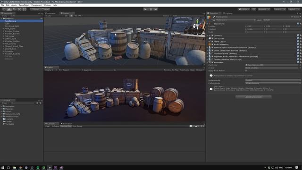The image size is (302, 170).
Task: Select the Hand tool in toolbar
Action: coord(4,9)
